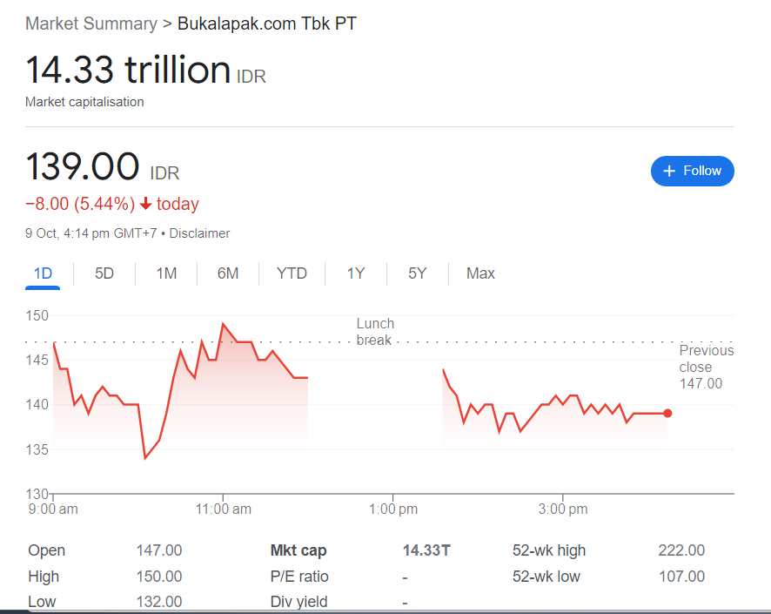The image size is (771, 614).
Task: Switch to the 1M range tab
Action: (x=166, y=273)
